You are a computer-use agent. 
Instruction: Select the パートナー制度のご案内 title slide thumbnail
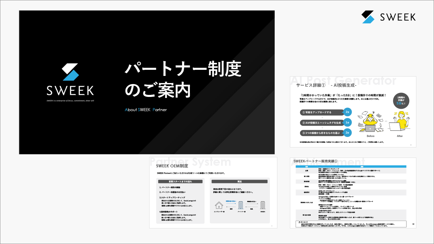pyautogui.click(x=147, y=82)
